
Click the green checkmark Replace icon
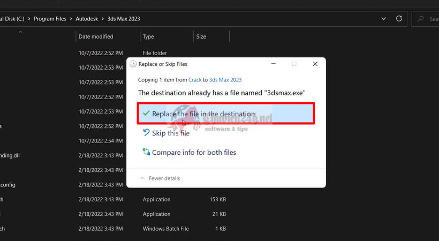(x=146, y=114)
